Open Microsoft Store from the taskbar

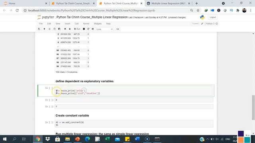(x=57, y=139)
